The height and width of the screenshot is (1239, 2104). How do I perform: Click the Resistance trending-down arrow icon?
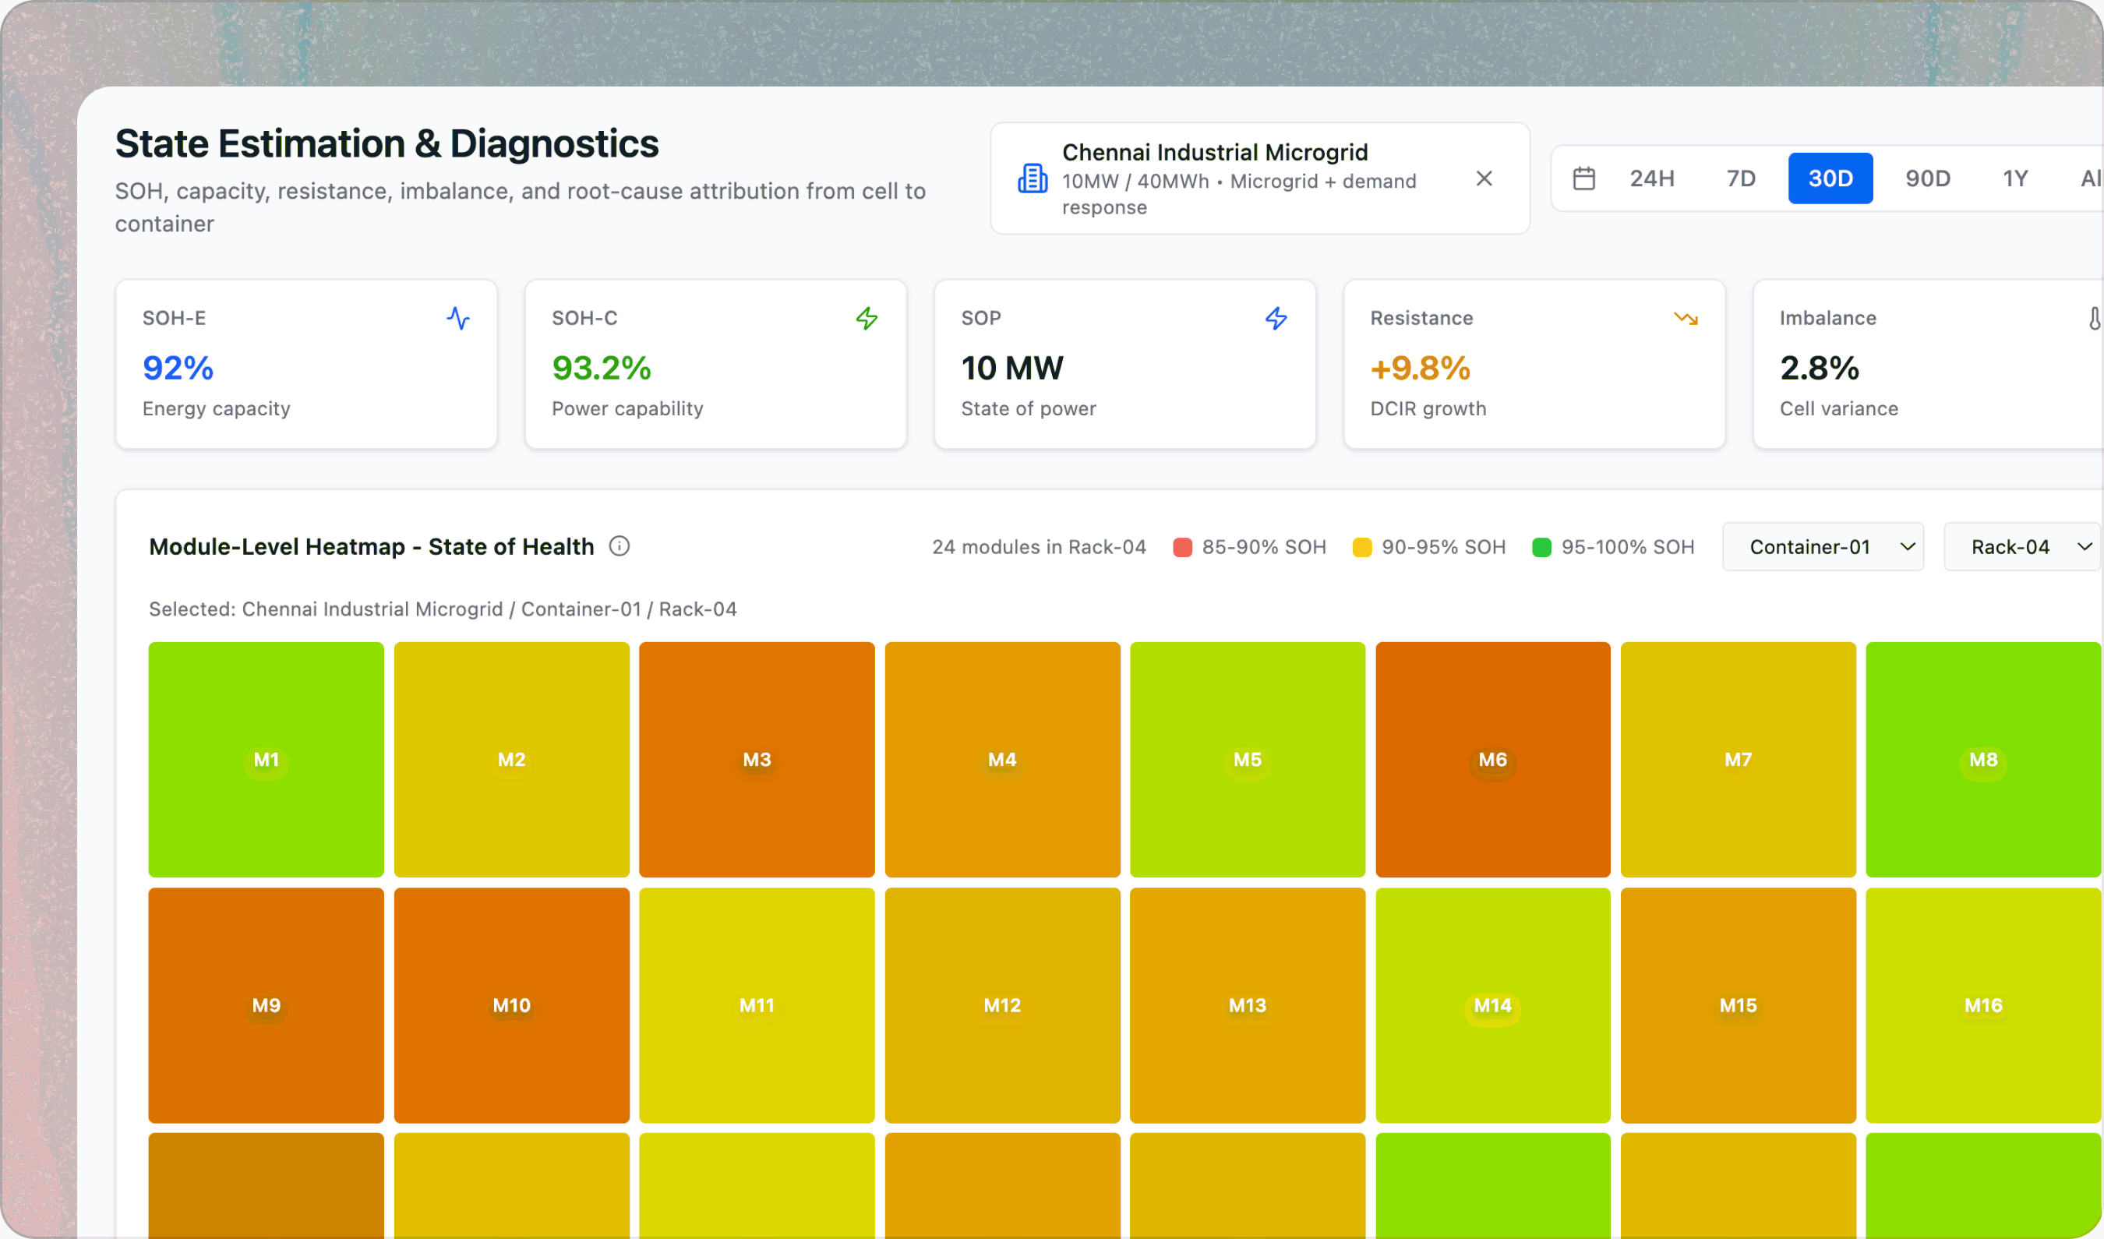click(x=1686, y=318)
